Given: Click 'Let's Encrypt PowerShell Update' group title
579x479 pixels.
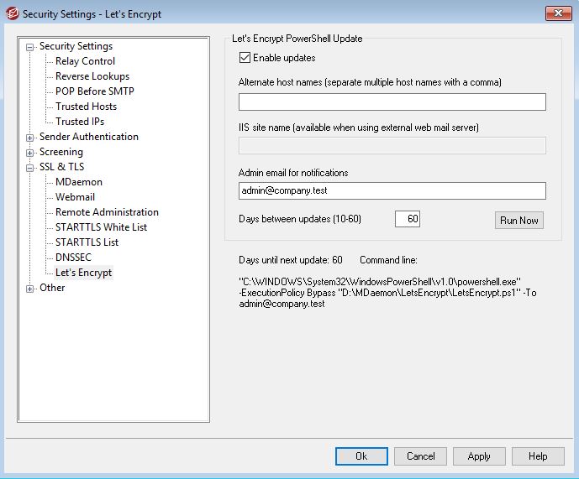Looking at the screenshot, I should pyautogui.click(x=297, y=39).
